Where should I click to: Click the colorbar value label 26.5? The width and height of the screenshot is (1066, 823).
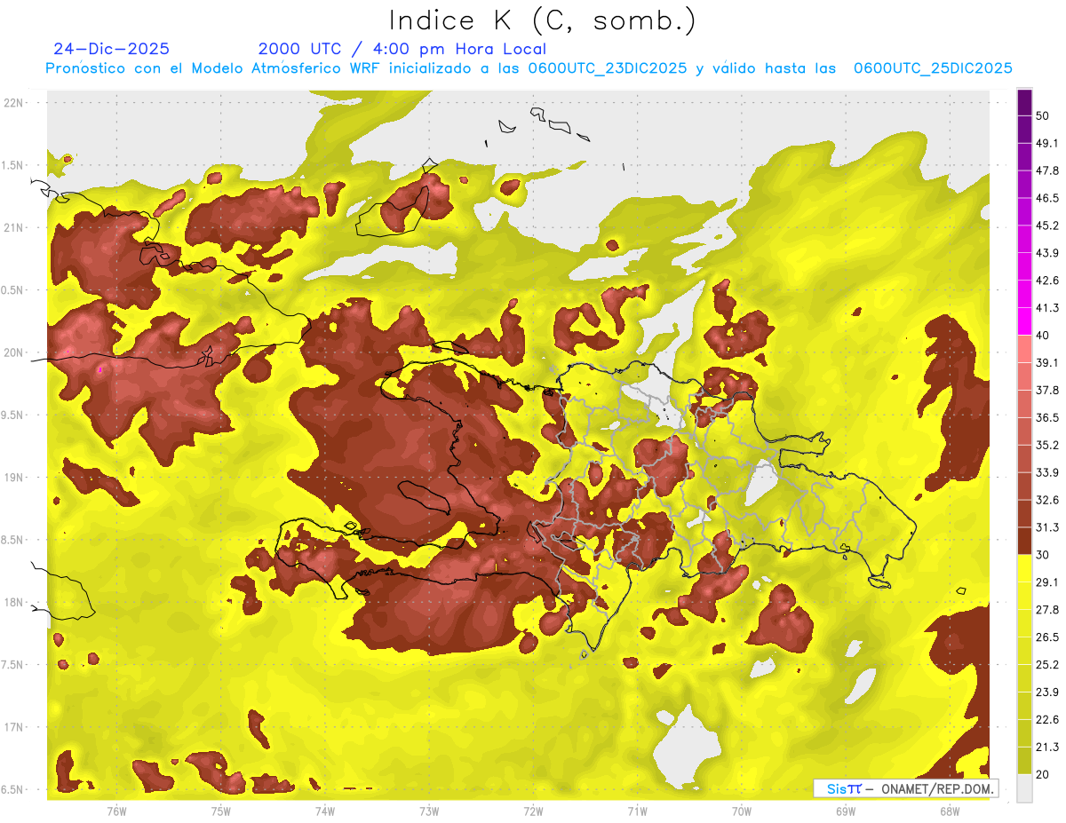pyautogui.click(x=1047, y=637)
